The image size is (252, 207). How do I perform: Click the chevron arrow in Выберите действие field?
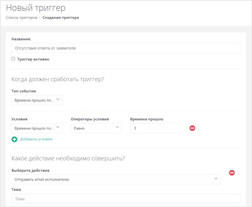point(216,178)
